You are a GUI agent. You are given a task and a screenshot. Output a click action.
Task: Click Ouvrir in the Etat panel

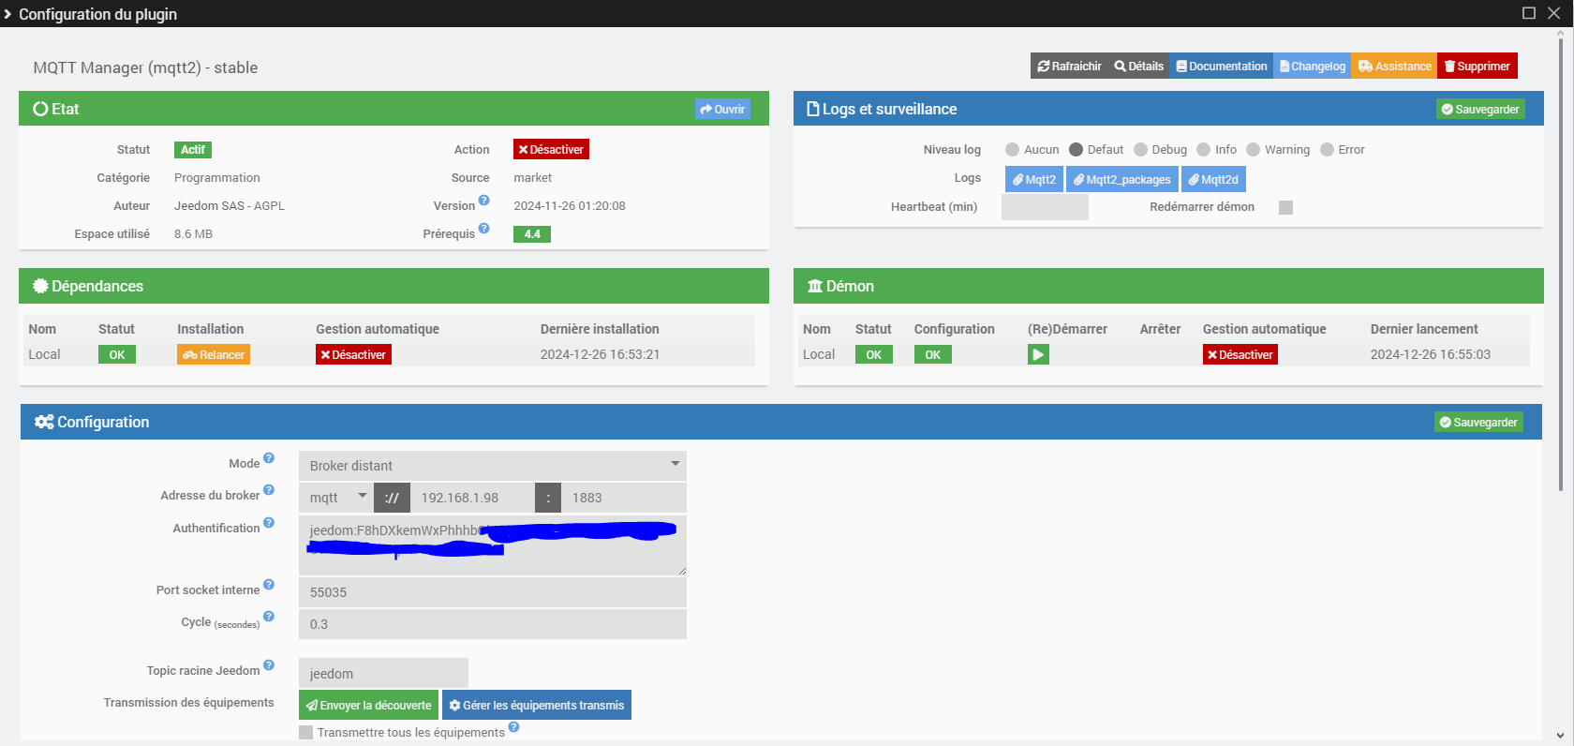722,110
